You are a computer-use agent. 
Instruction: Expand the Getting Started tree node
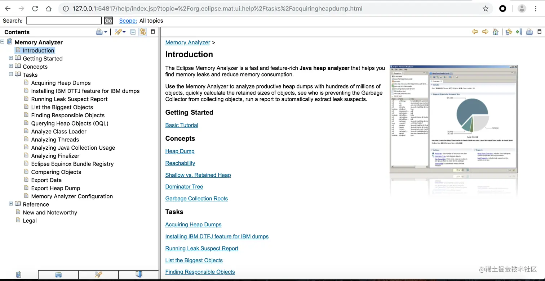[x=10, y=58]
